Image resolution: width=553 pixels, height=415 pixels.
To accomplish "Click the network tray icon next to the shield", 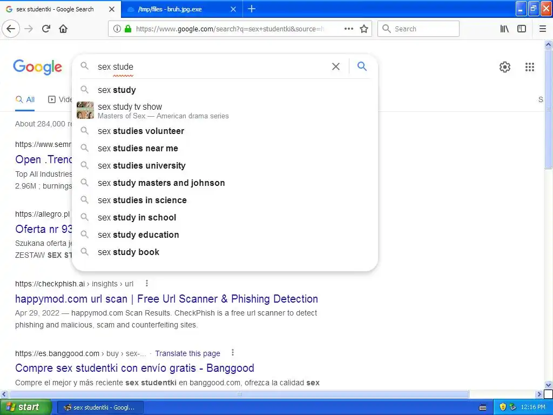I will pos(513,407).
